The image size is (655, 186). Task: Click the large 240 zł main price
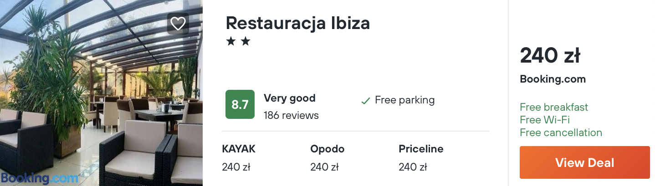[x=550, y=56]
